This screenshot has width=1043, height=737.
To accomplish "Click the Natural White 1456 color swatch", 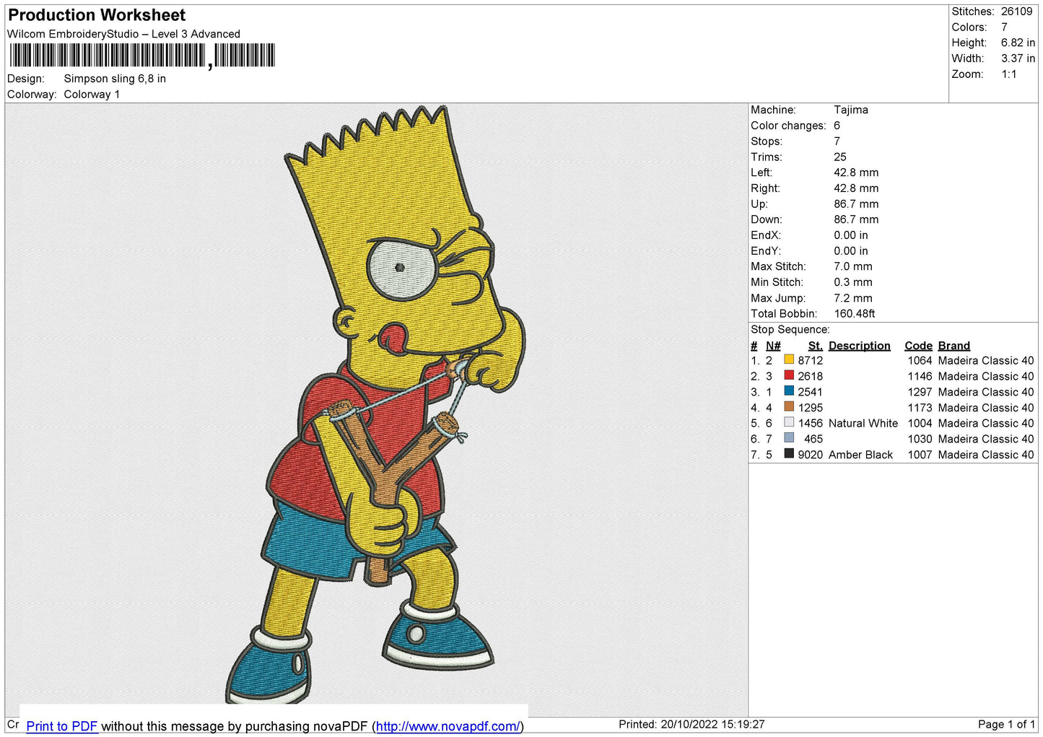I will click(789, 422).
